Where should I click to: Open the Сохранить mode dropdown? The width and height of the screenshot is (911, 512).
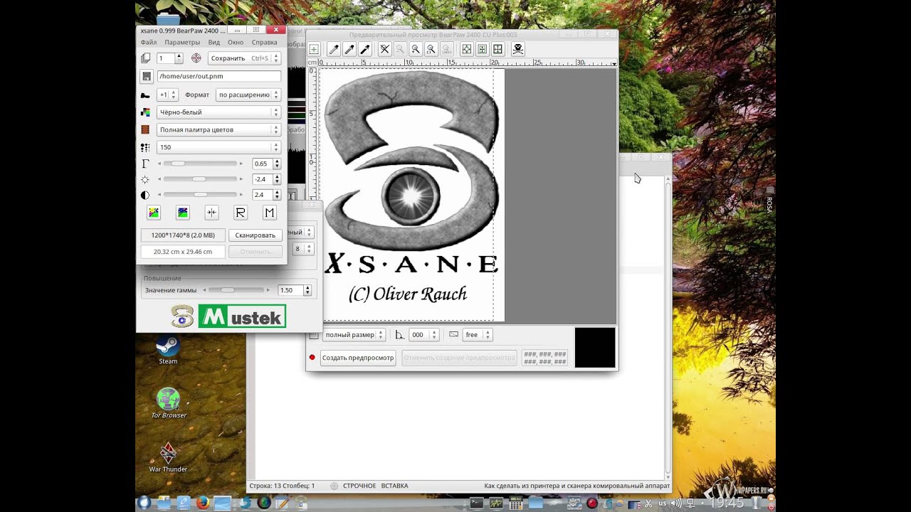(x=244, y=58)
